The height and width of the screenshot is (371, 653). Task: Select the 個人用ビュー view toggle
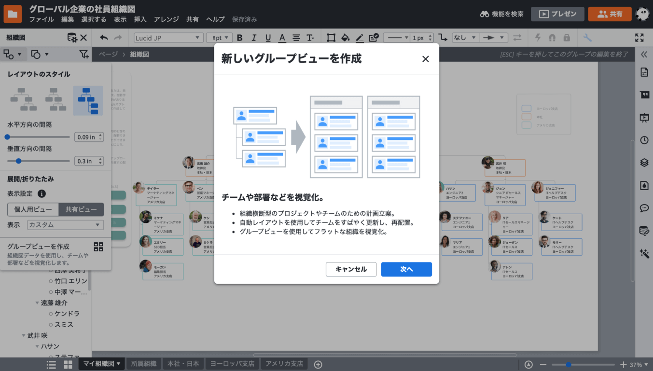[x=33, y=209]
